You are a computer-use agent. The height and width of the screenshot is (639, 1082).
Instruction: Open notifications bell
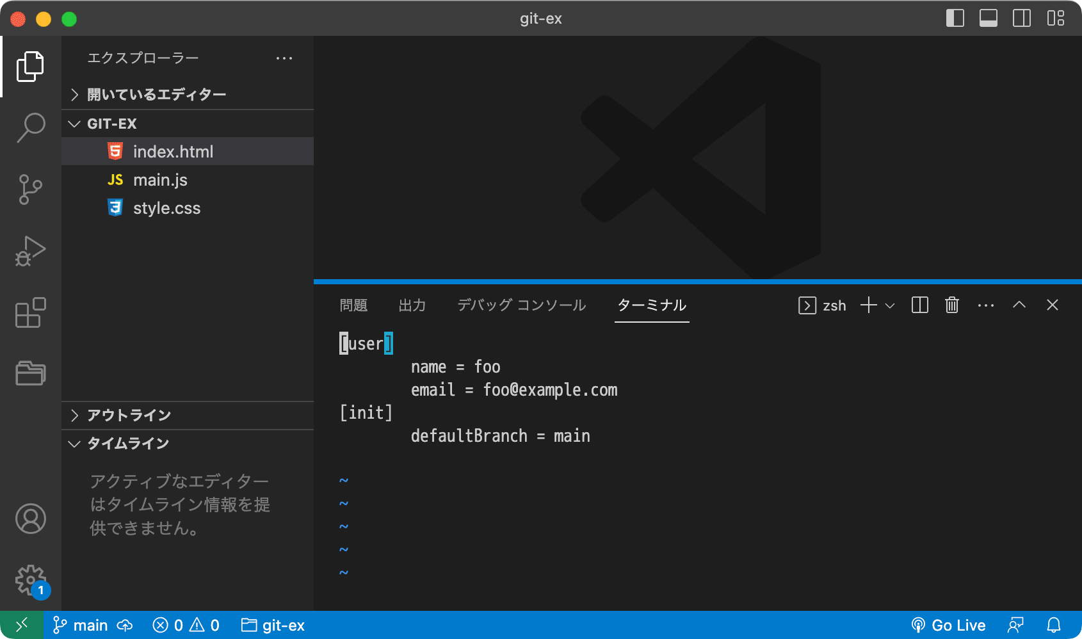tap(1054, 625)
